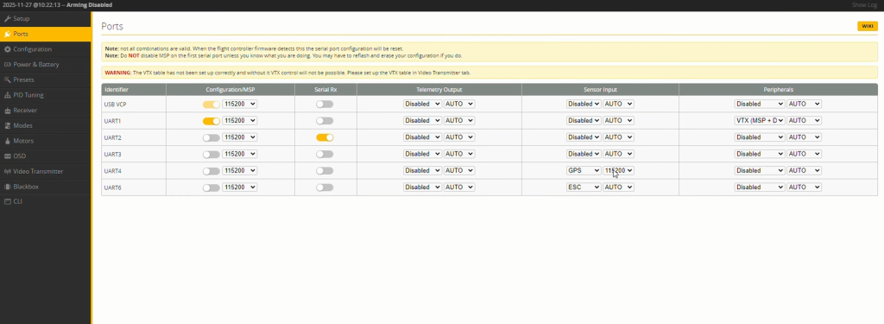This screenshot has width=884, height=324.
Task: Open the Blackbox sidebar icon
Action: (7, 187)
